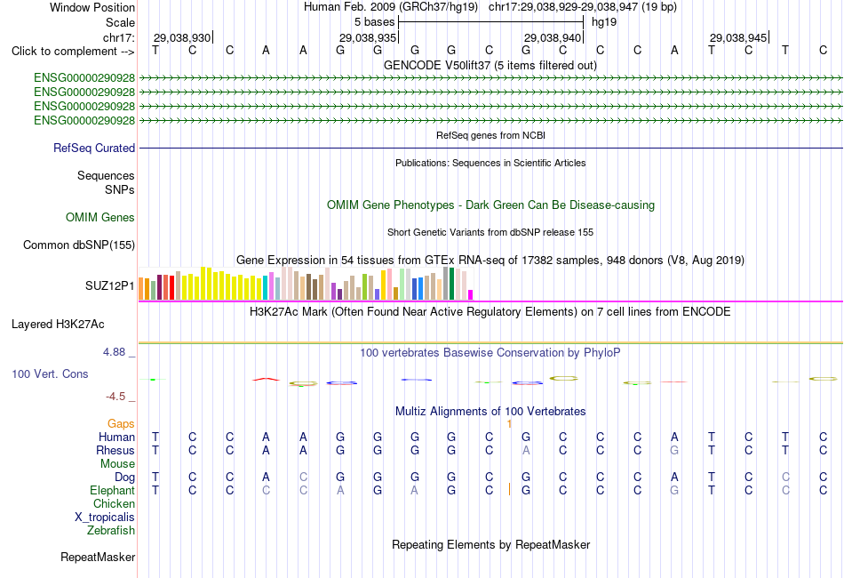
Task: Click the Scale label
Action: (x=121, y=22)
